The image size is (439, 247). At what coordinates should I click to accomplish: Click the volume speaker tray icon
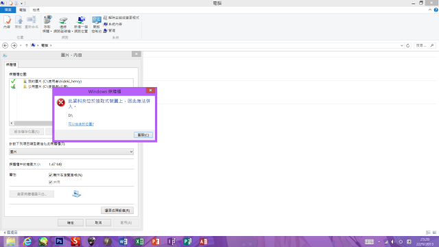(393, 242)
